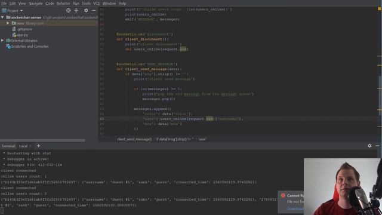The height and width of the screenshot is (215, 382).
Task: Expand the venv library root folder
Action: pos(8,23)
